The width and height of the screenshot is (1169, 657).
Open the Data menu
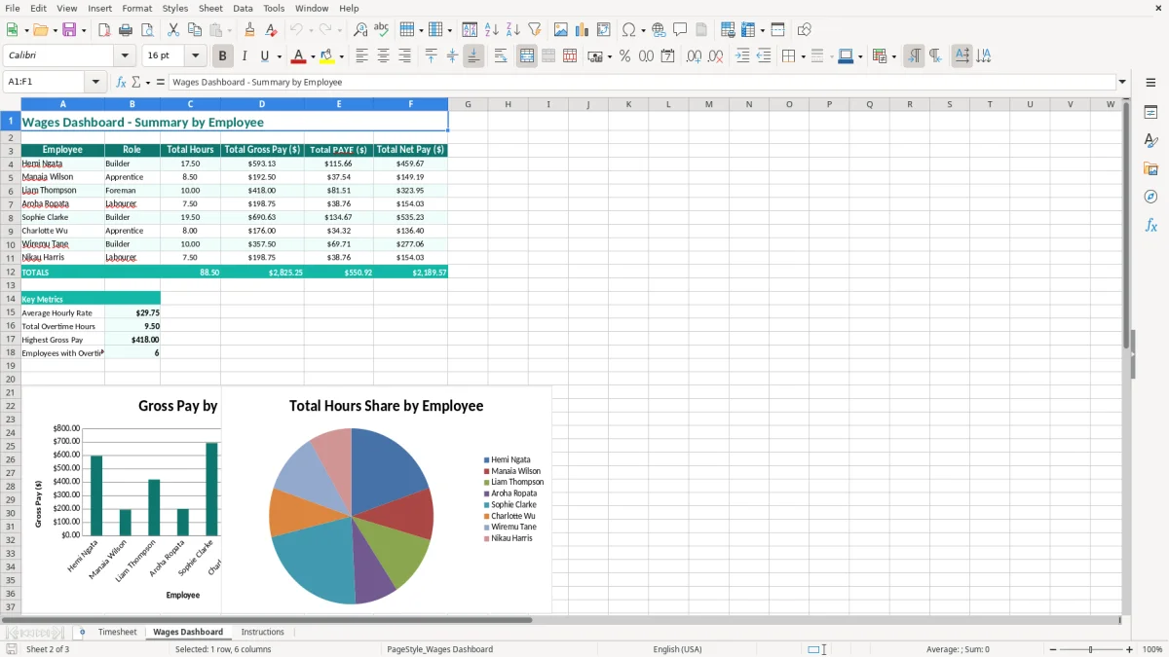coord(243,8)
